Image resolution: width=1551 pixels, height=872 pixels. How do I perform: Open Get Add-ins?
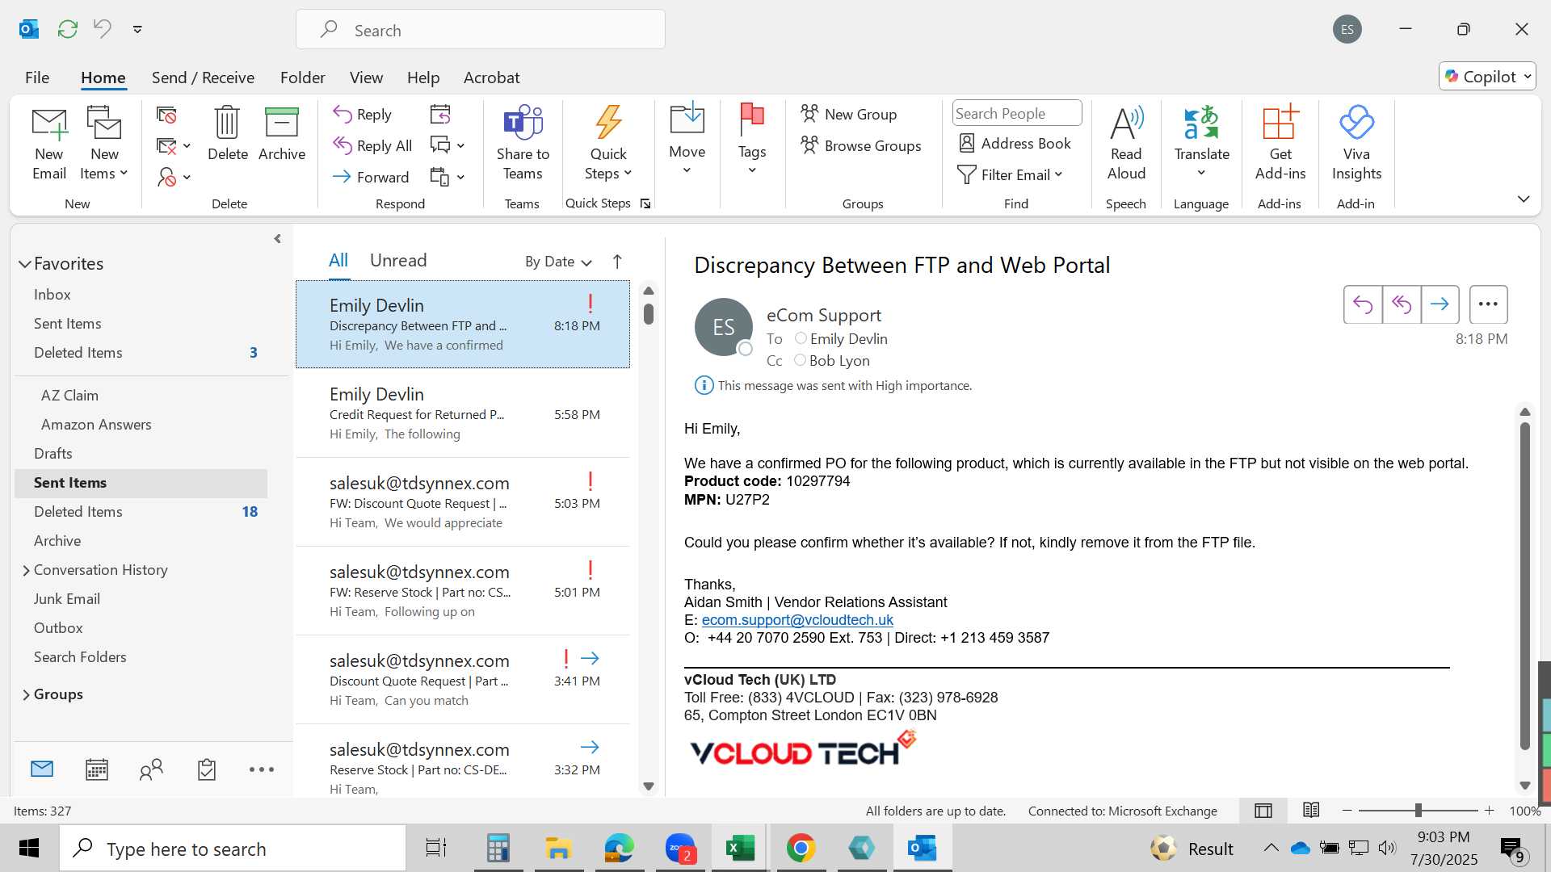1280,144
